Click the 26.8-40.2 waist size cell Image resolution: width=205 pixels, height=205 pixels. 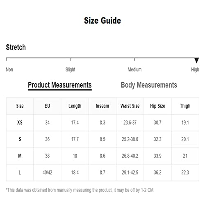click(x=130, y=156)
